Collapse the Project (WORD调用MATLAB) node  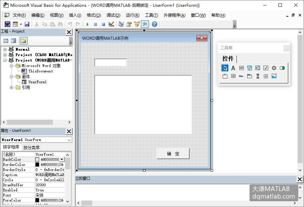tap(5, 60)
